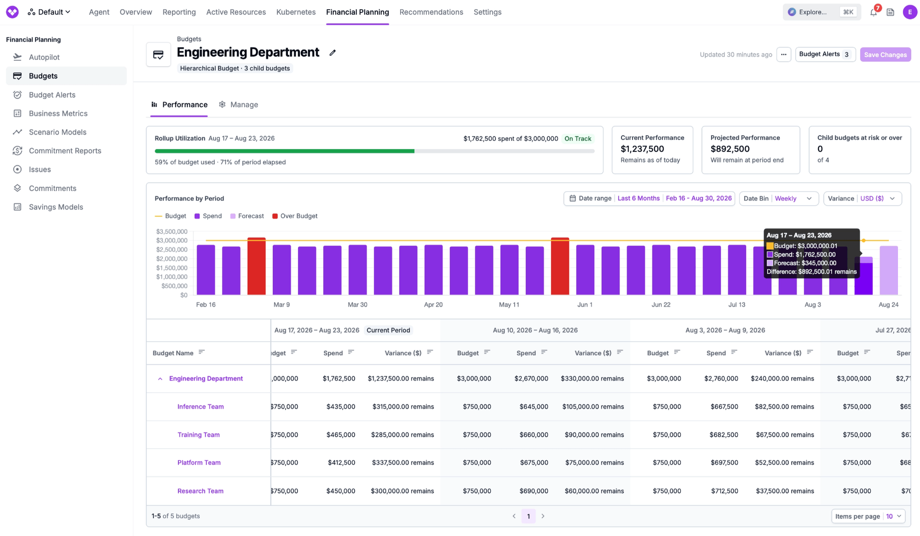This screenshot has width=920, height=536.
Task: Open the Variance USD ($) dropdown
Action: point(862,198)
